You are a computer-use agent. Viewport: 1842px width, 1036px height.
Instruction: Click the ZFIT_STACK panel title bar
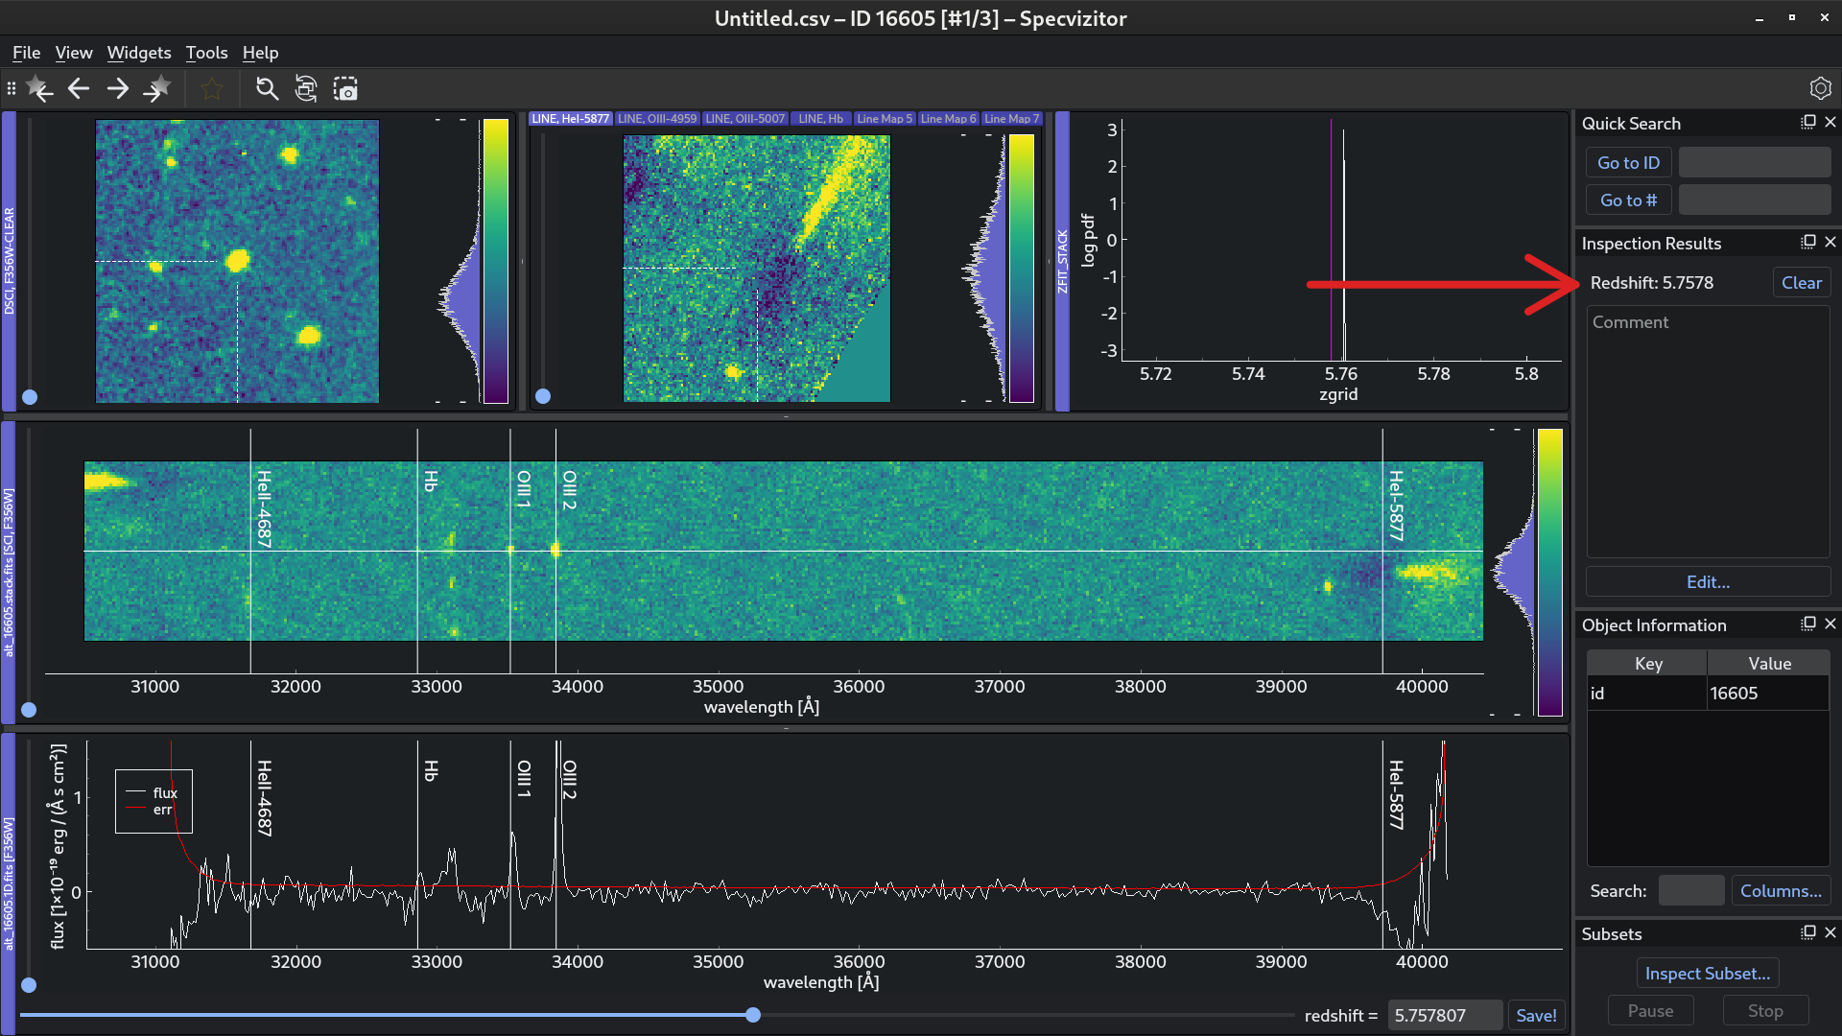coord(1062,261)
